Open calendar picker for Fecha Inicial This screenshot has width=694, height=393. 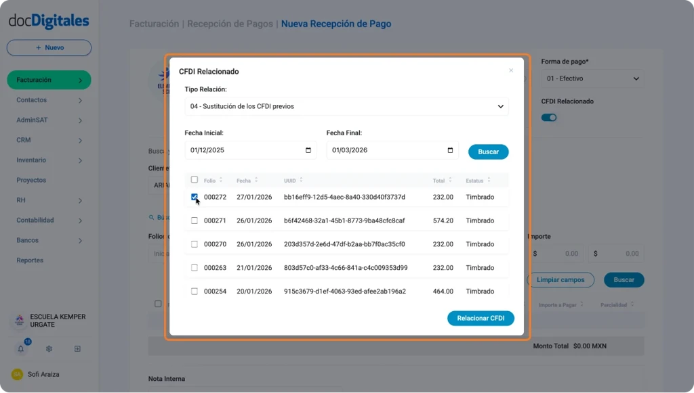pyautogui.click(x=308, y=150)
